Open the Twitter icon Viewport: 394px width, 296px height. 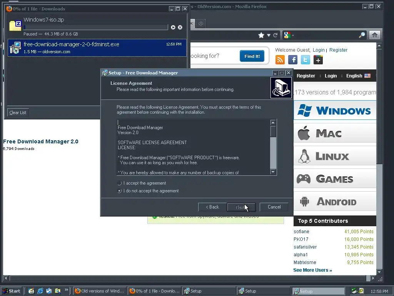coord(305,60)
